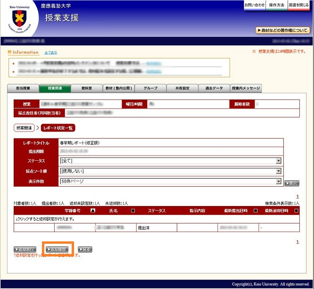Go to the 授業内メッセージ tab
The image size is (314, 289).
[x=246, y=88]
